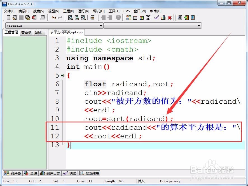Click 'Done parsing' status bar text

[170, 181]
